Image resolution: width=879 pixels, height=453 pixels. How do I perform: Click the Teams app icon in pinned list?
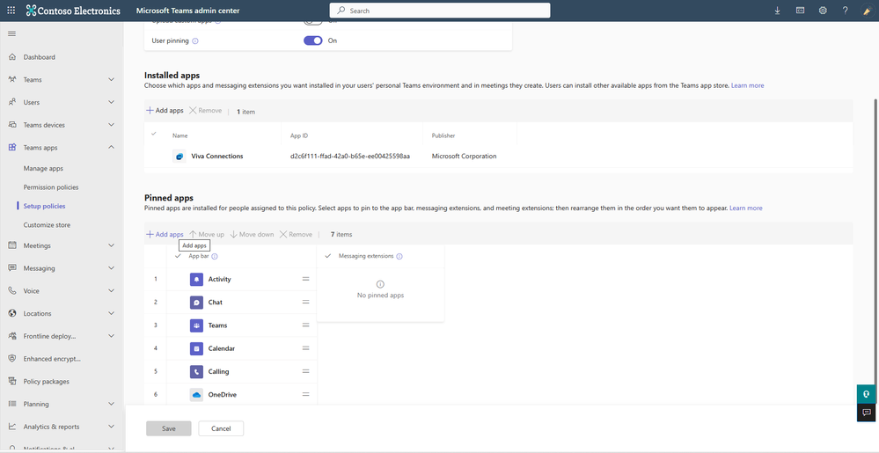click(196, 325)
